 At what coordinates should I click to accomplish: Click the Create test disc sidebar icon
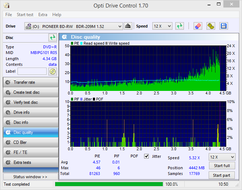[x=8, y=92]
